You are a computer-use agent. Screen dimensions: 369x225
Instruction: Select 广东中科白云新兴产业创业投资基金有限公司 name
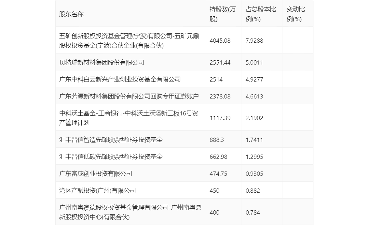click(120, 79)
